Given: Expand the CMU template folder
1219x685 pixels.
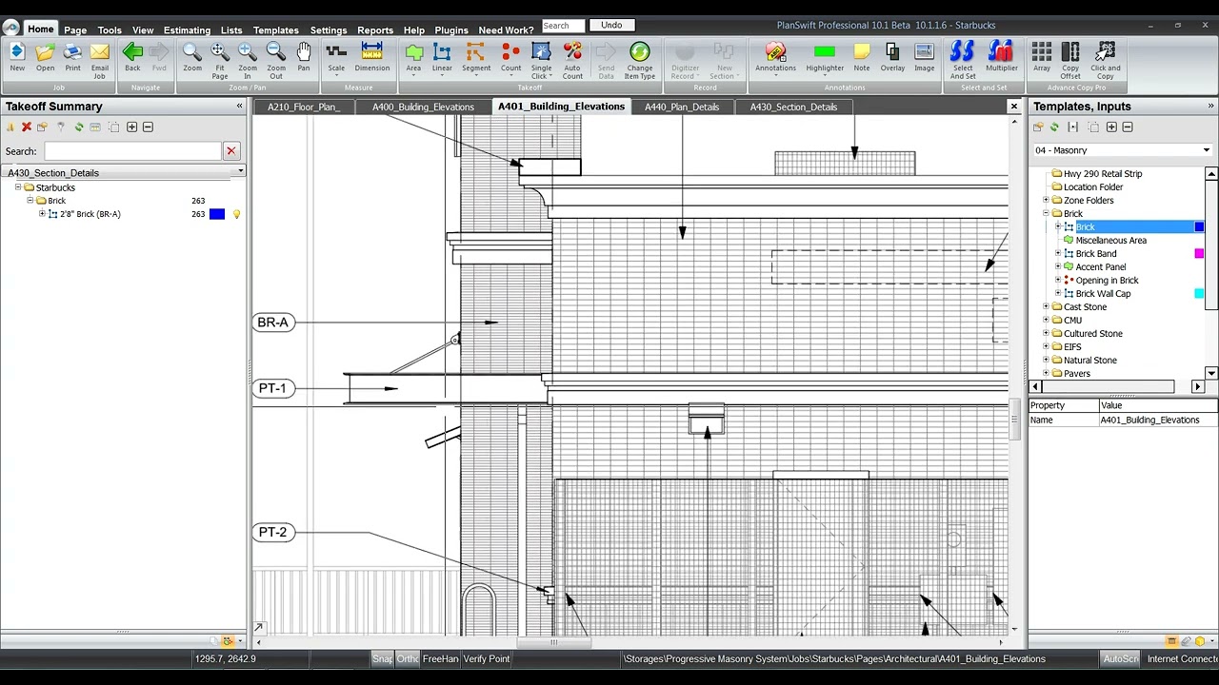Looking at the screenshot, I should (1046, 321).
